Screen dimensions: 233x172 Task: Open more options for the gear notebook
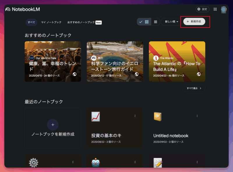click(73, 162)
